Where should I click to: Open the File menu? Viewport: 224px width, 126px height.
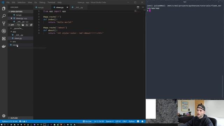[x=8, y=2]
